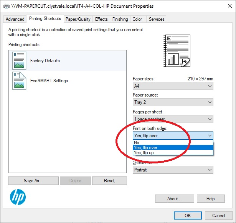The height and width of the screenshot is (223, 236).
Task: Click the Pages per sheet: label
Action: (x=148, y=112)
